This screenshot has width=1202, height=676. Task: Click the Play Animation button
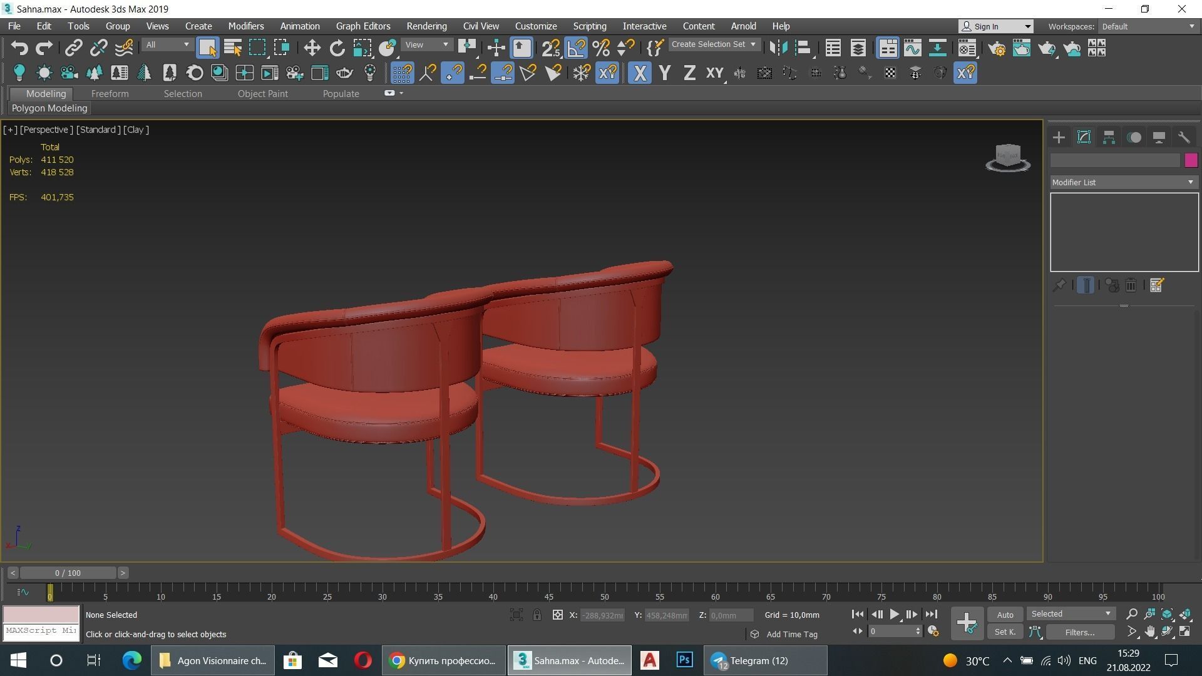point(894,615)
